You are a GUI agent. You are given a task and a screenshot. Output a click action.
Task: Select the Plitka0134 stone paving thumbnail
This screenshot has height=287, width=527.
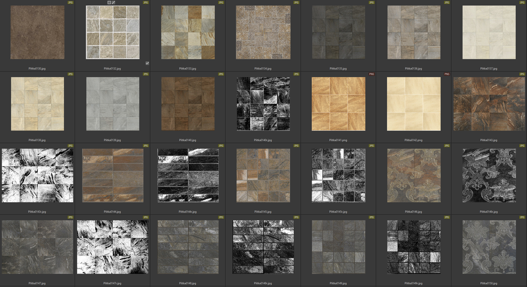[x=262, y=32]
